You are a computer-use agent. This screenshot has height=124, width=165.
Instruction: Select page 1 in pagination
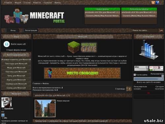(129, 89)
